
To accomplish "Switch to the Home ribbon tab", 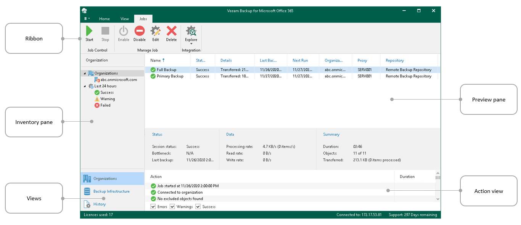I will (x=105, y=19).
